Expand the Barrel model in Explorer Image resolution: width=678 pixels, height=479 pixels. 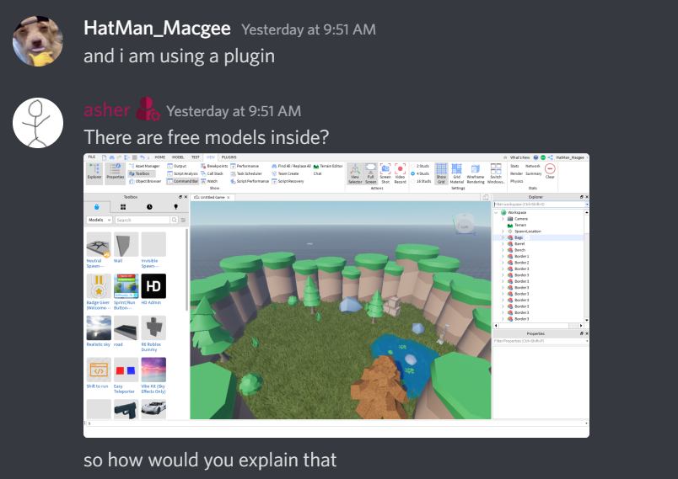tap(503, 244)
